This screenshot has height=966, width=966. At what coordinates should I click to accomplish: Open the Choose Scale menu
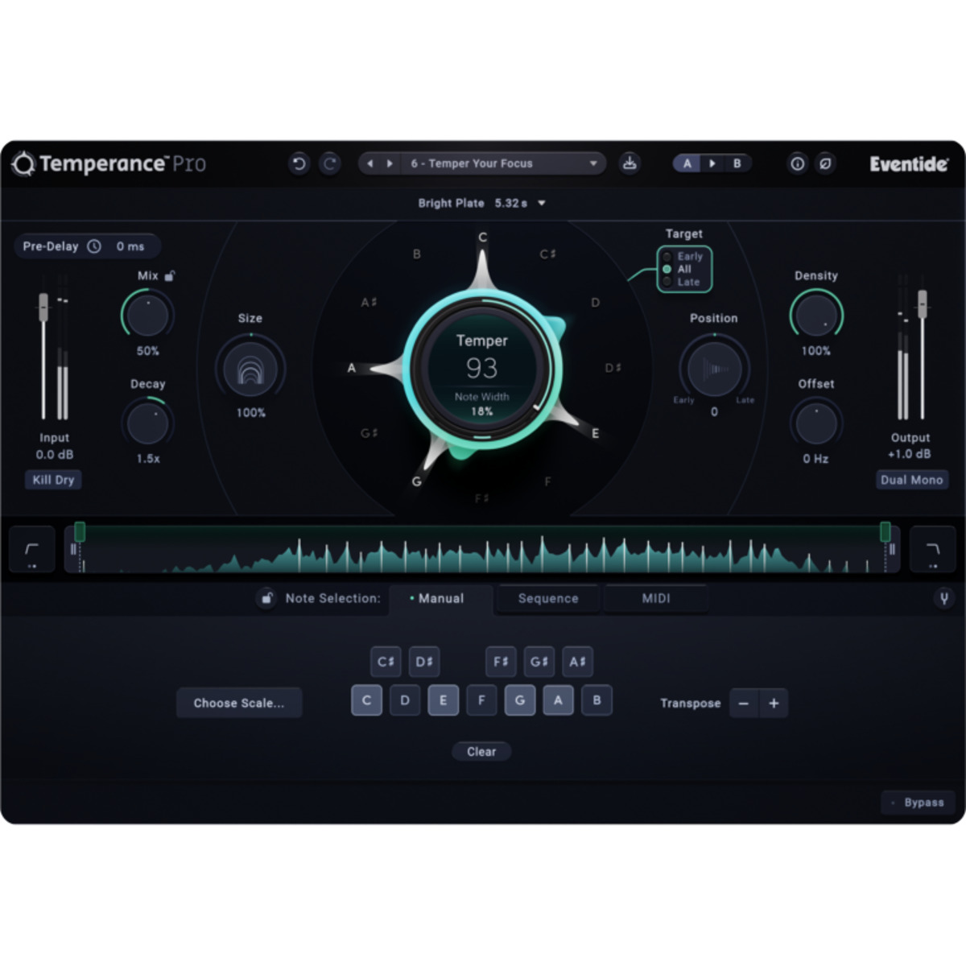tap(239, 703)
